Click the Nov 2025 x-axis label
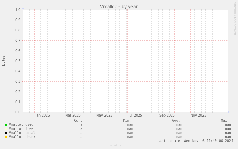This screenshot has height=149, width=238. tap(198, 116)
